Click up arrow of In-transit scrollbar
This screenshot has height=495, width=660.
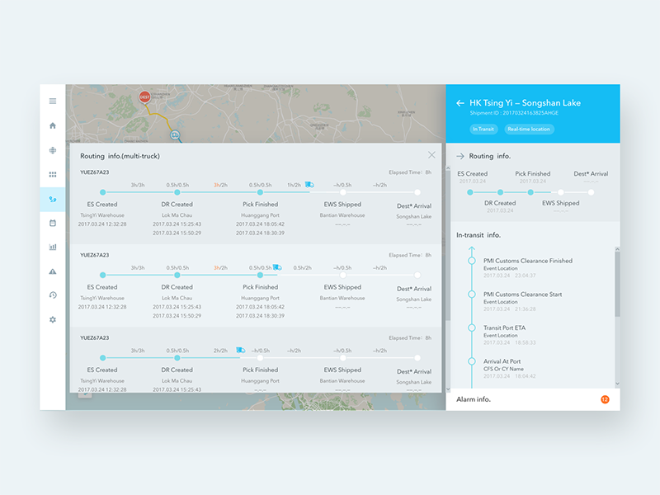click(617, 249)
